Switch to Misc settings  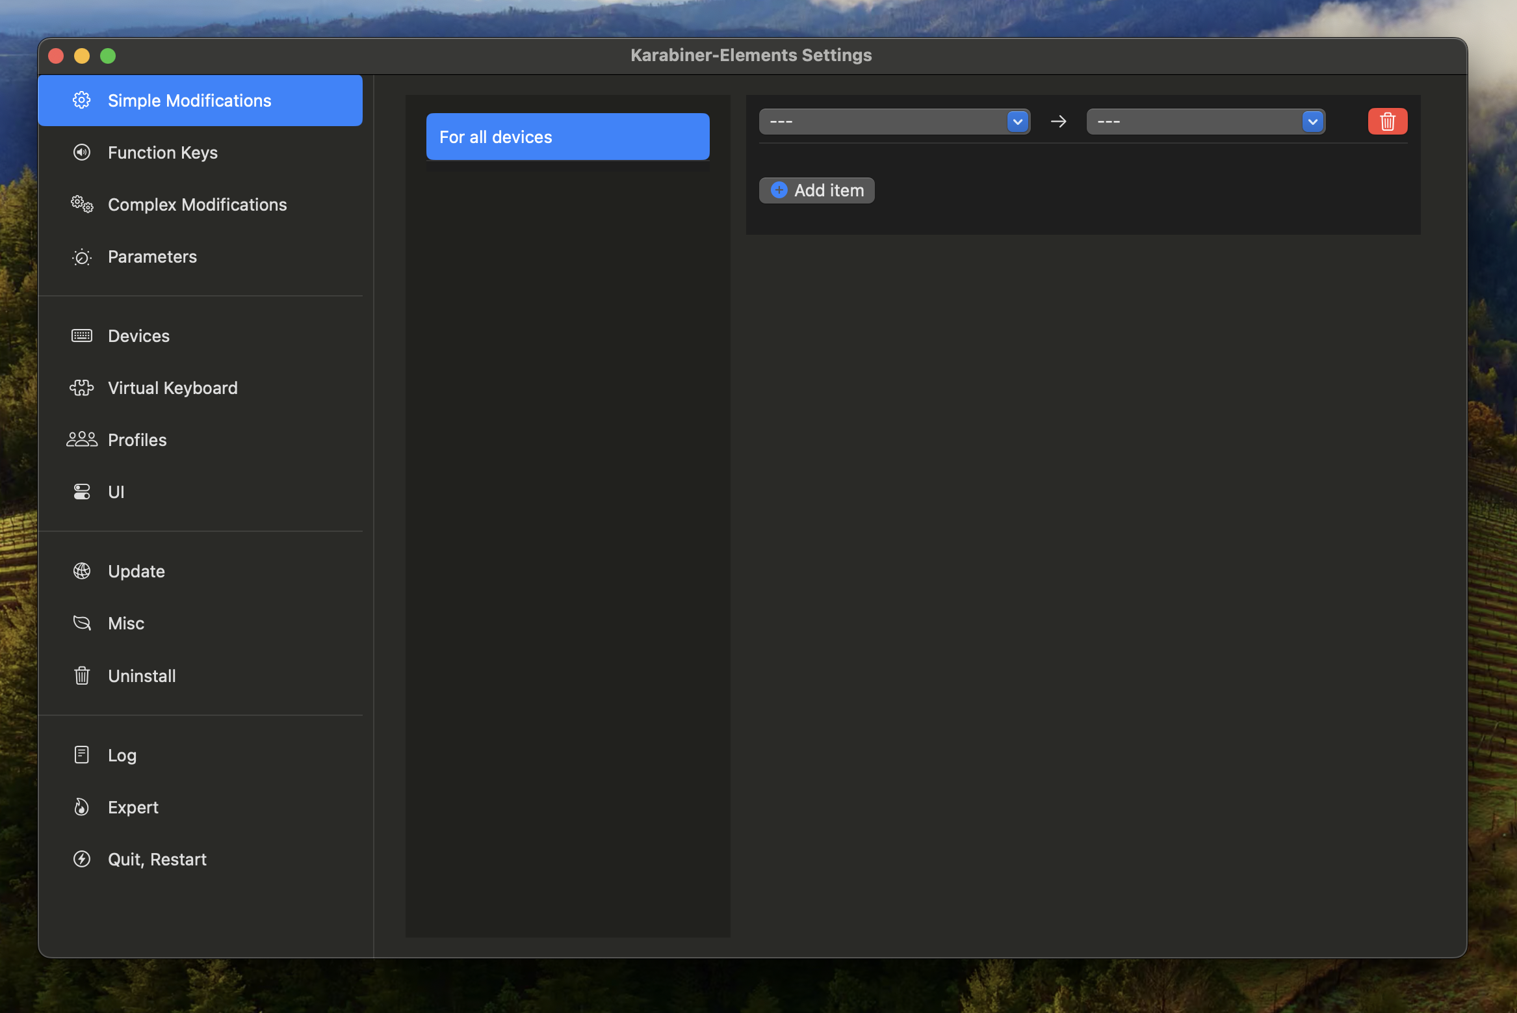click(x=126, y=624)
